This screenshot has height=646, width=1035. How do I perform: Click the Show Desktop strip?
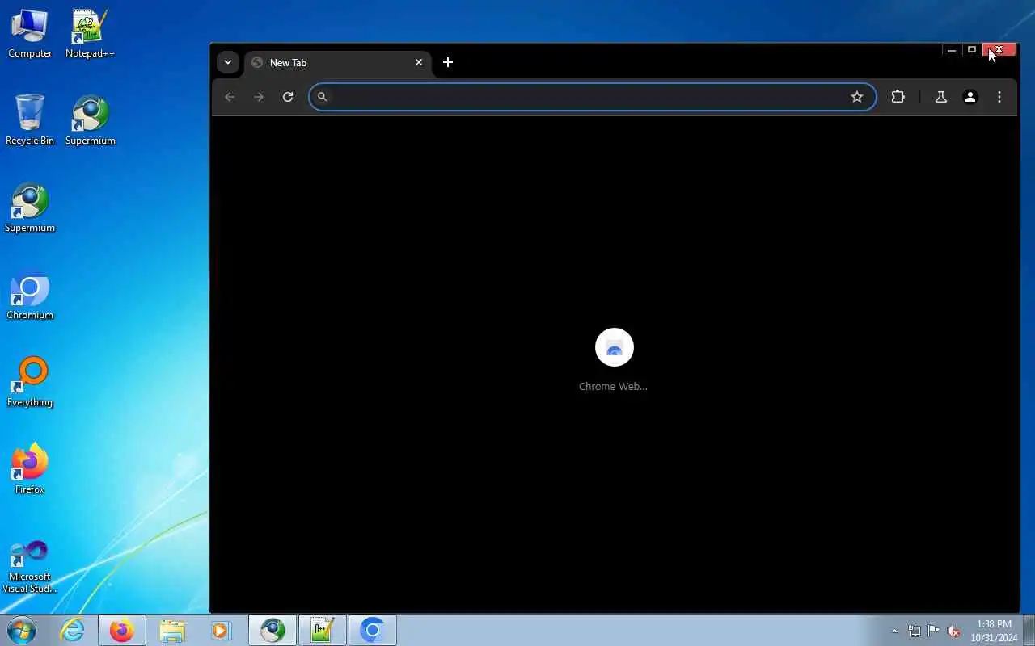[x=1029, y=630]
